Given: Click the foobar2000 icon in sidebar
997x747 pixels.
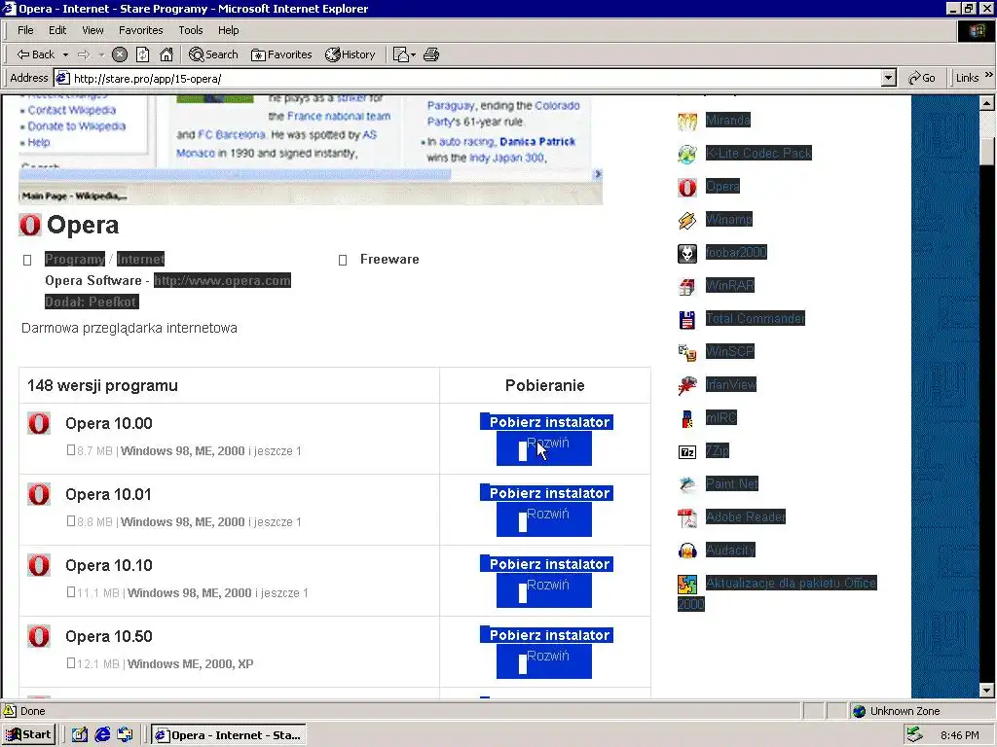Looking at the screenshot, I should pos(687,254).
